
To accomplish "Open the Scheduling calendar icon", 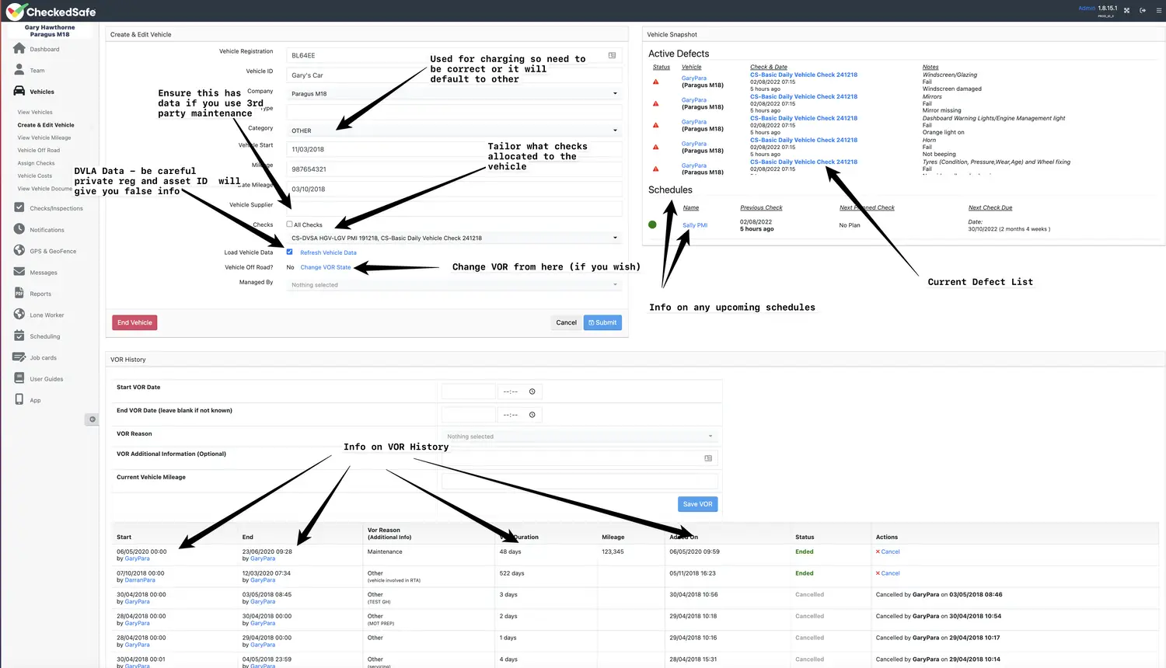I will [19, 336].
